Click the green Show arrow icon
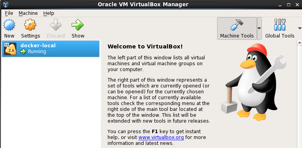 pyautogui.click(x=77, y=25)
